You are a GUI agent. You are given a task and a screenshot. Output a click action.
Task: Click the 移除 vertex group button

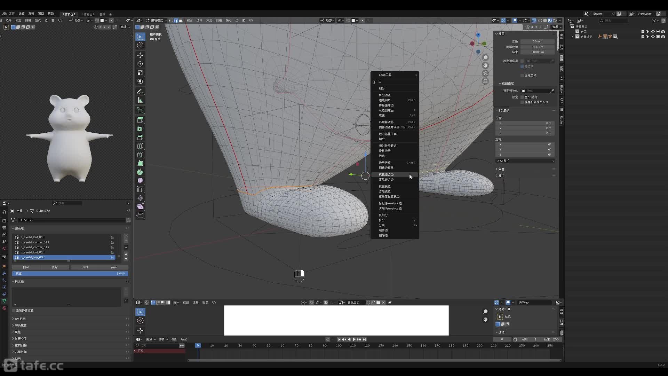coord(55,267)
